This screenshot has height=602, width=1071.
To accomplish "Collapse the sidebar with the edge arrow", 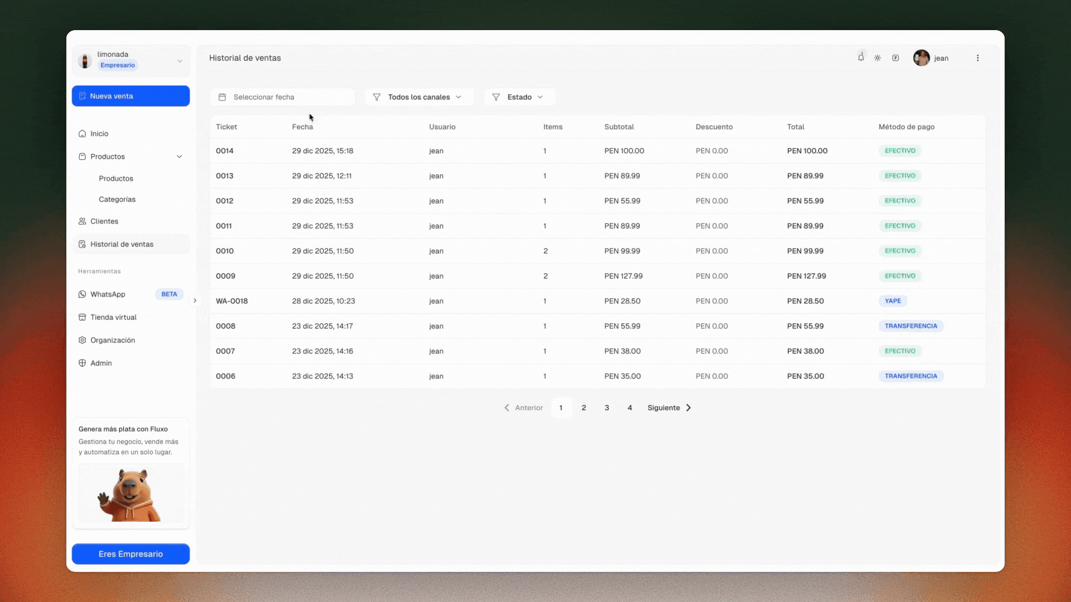I will point(195,300).
